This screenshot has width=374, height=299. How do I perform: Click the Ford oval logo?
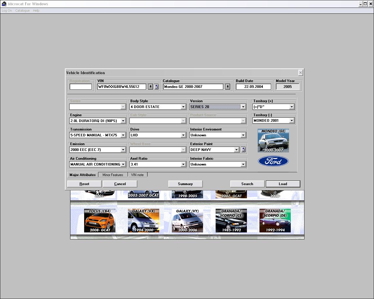point(273,161)
